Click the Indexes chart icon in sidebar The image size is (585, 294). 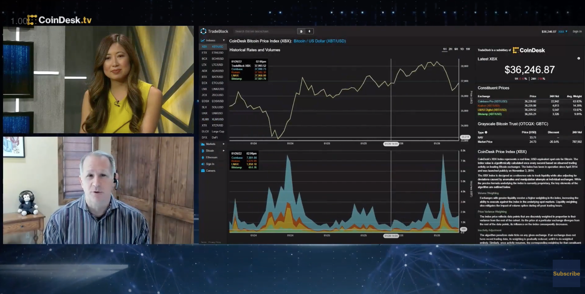pos(203,41)
